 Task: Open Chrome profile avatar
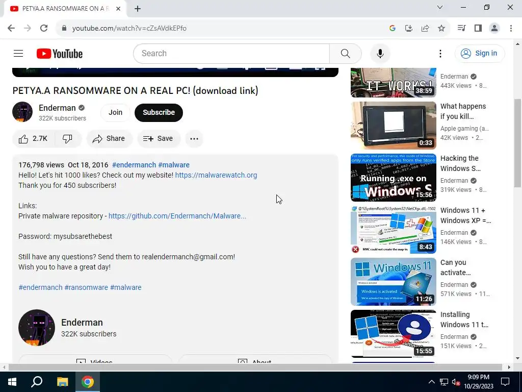click(x=494, y=29)
